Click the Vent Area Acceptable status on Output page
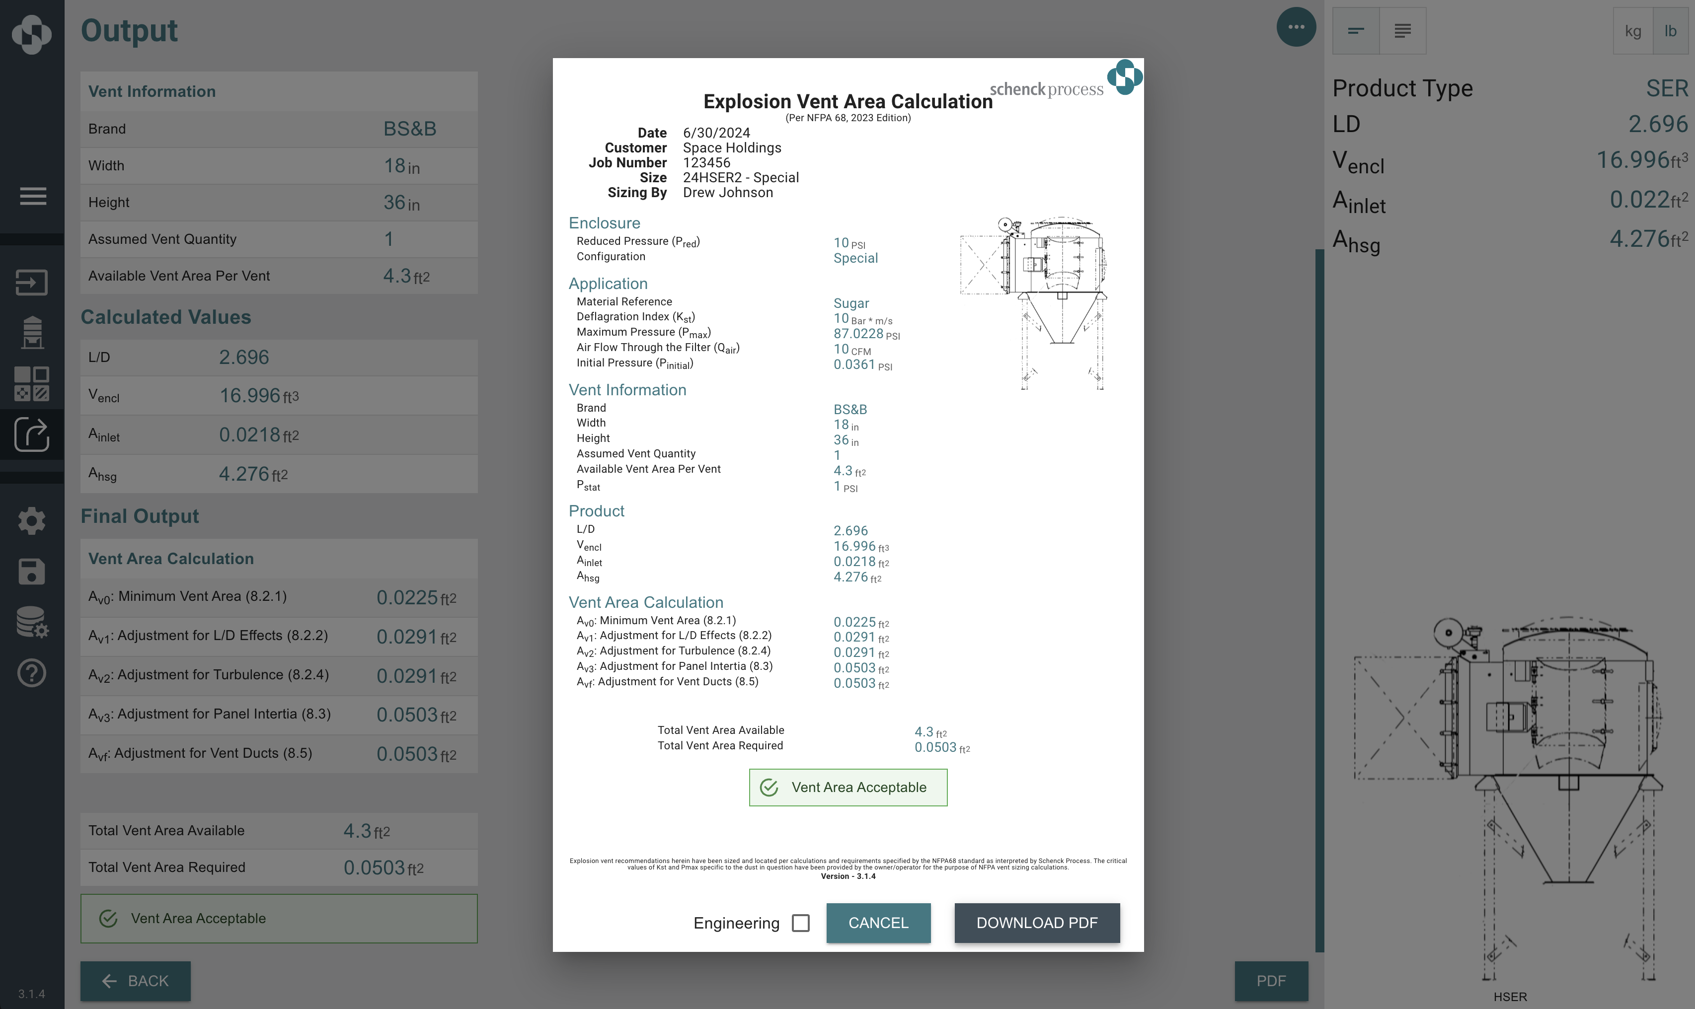The width and height of the screenshot is (1695, 1009). (x=279, y=919)
